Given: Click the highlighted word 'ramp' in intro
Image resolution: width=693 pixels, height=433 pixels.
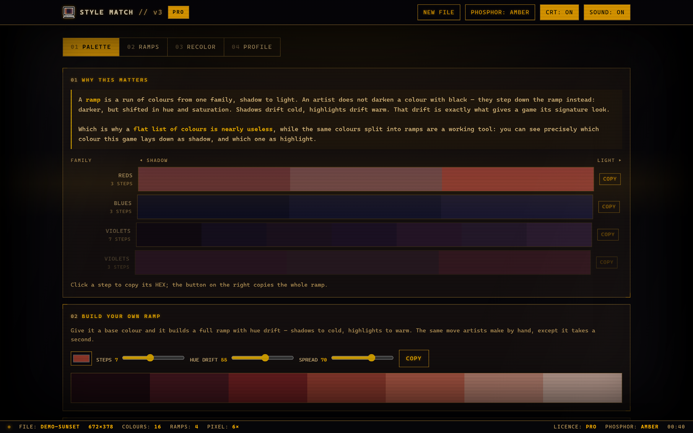Looking at the screenshot, I should tap(93, 100).
